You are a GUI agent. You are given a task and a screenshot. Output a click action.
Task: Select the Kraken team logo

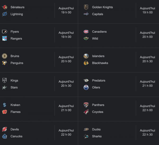click(x=5, y=105)
